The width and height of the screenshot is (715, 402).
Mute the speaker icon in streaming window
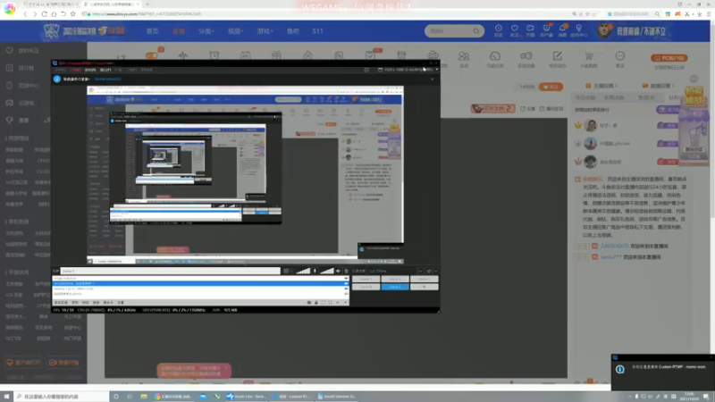[x=339, y=271]
